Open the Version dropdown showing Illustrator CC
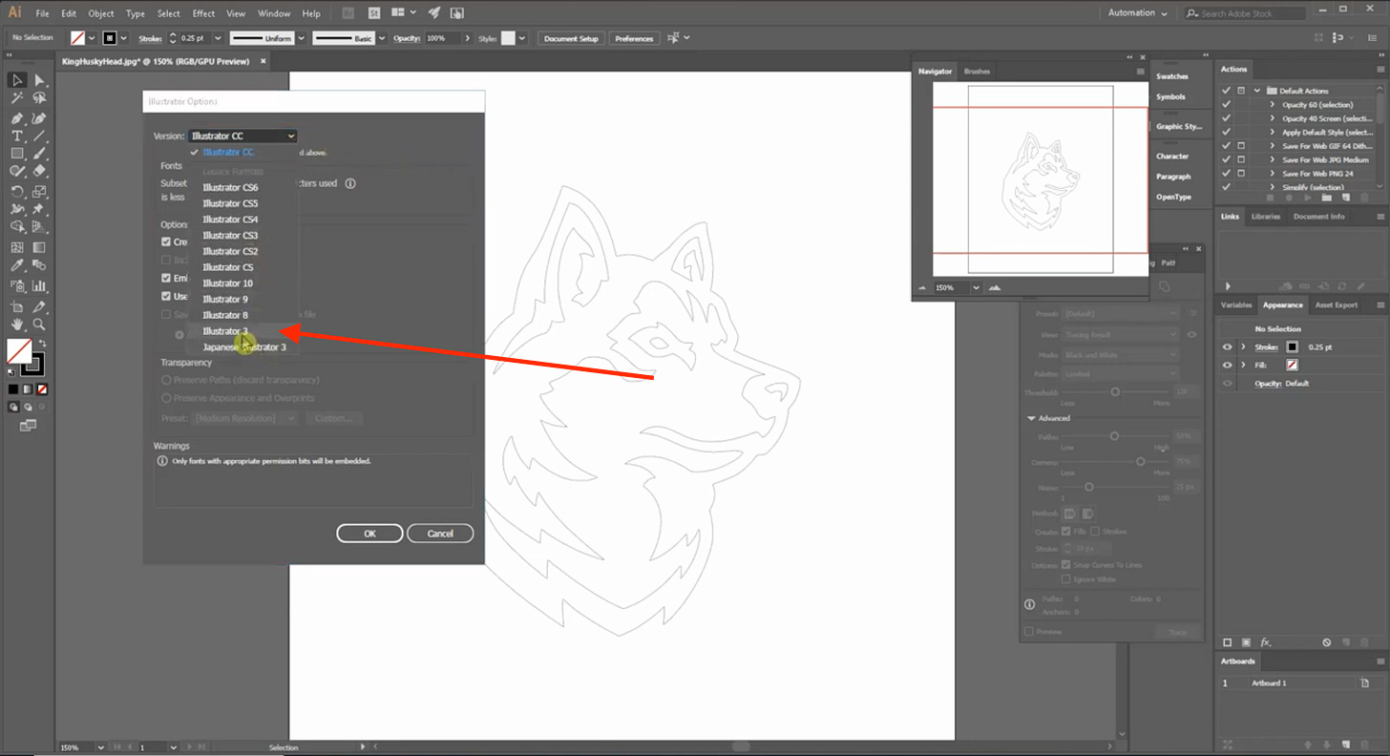The image size is (1390, 756). pos(242,136)
